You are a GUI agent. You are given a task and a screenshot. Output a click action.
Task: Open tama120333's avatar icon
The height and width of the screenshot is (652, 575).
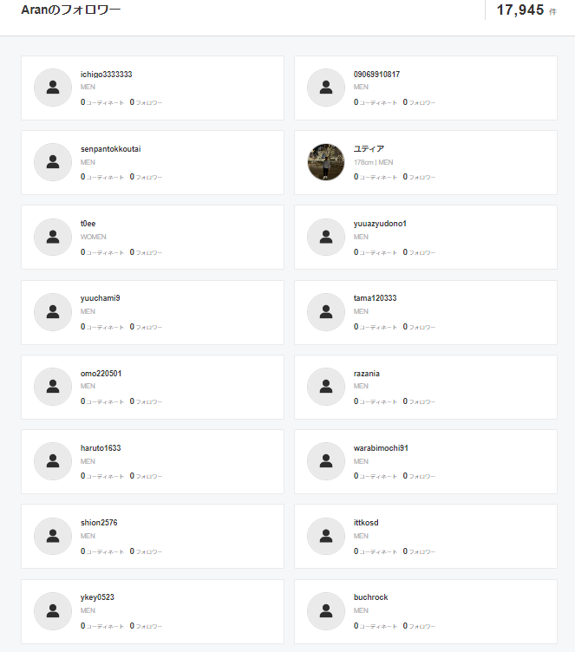tap(326, 312)
